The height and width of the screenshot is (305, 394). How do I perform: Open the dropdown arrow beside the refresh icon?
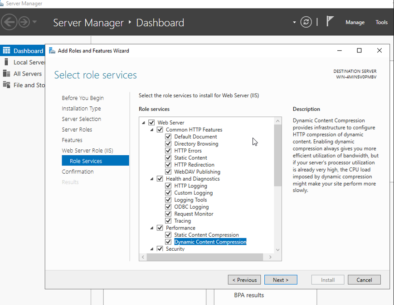click(294, 22)
